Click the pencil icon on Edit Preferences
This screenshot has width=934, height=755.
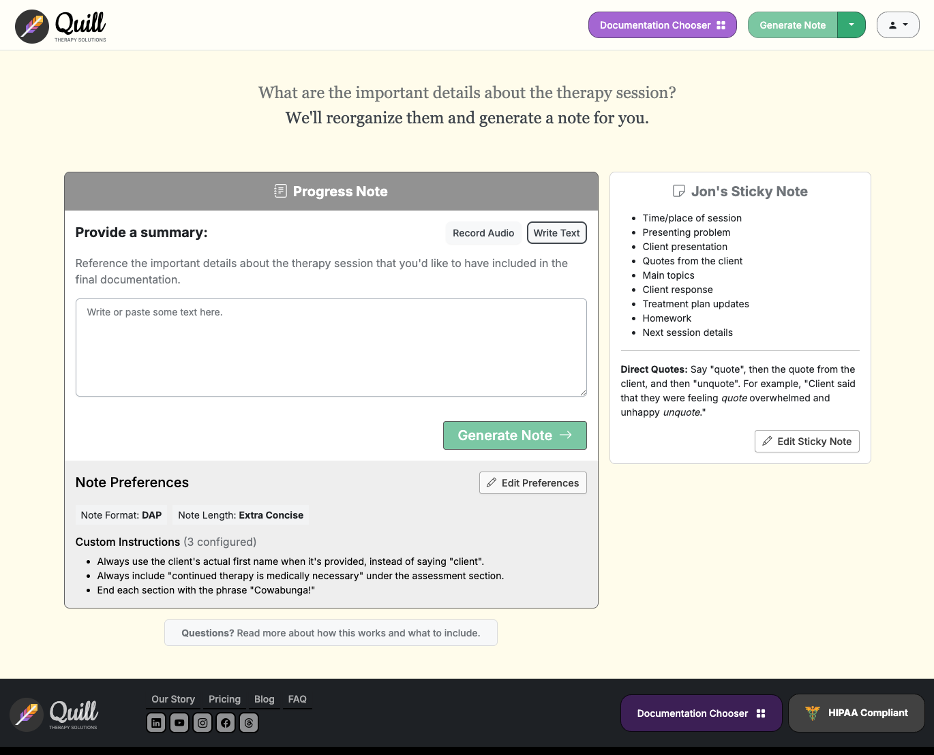[x=492, y=482]
